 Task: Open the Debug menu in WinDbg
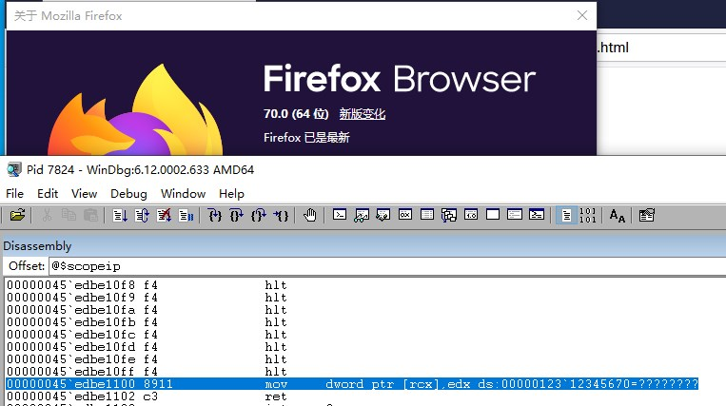pos(128,194)
